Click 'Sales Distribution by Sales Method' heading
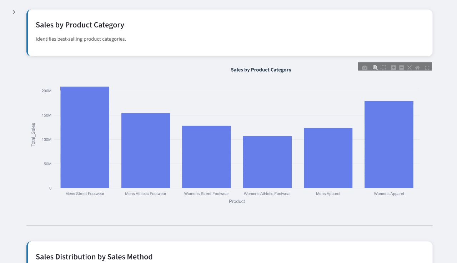The image size is (457, 263). [x=94, y=257]
